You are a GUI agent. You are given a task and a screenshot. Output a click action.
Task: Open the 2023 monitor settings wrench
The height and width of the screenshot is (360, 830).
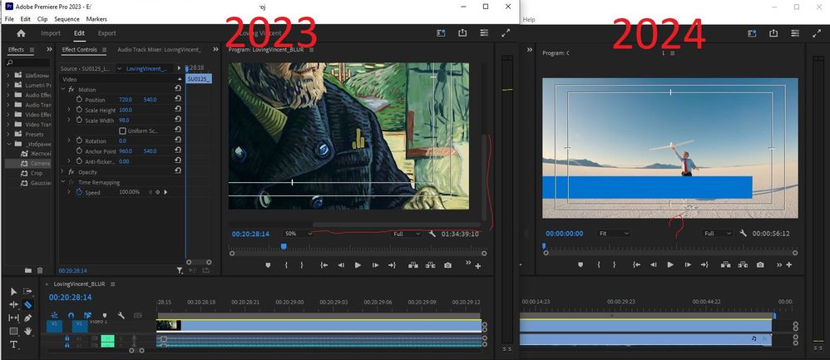[x=432, y=234]
